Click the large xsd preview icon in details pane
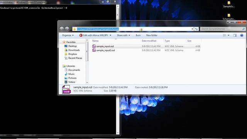This screenshot has height=139, width=247. click(66, 89)
